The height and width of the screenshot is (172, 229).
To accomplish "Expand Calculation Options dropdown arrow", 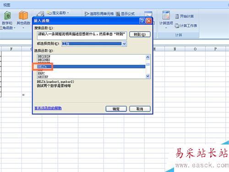I will coord(166,28).
